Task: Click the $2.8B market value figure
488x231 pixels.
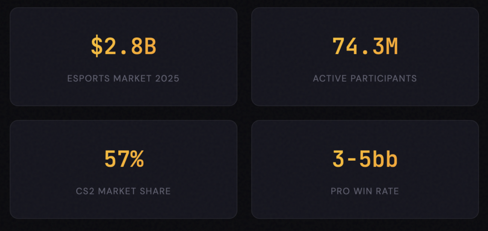Action: coord(123,46)
